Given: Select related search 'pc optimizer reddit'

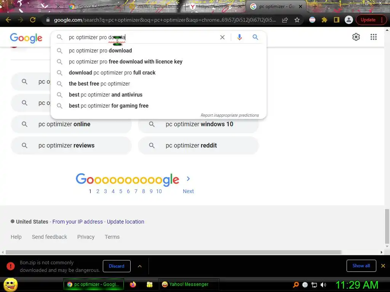Looking at the screenshot, I should pyautogui.click(x=198, y=146).
